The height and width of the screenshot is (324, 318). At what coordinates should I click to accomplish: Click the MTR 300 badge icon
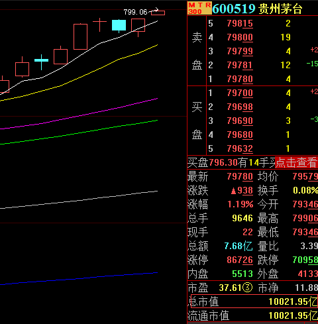click(199, 8)
